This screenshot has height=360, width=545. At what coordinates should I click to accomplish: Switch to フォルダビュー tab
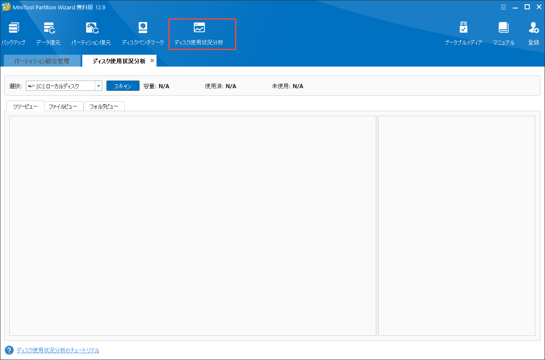104,106
